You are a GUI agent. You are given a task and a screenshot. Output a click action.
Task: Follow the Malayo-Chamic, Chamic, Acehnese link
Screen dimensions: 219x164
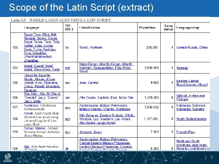pyautogui.click(x=105, y=109)
